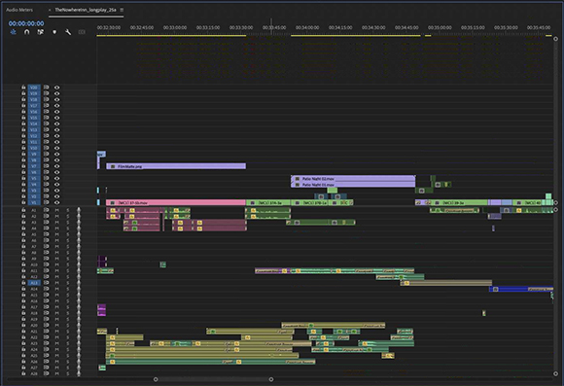The height and width of the screenshot is (386, 564).
Task: Click bottom handle of audio vertical scrollbar
Action: tap(555, 373)
